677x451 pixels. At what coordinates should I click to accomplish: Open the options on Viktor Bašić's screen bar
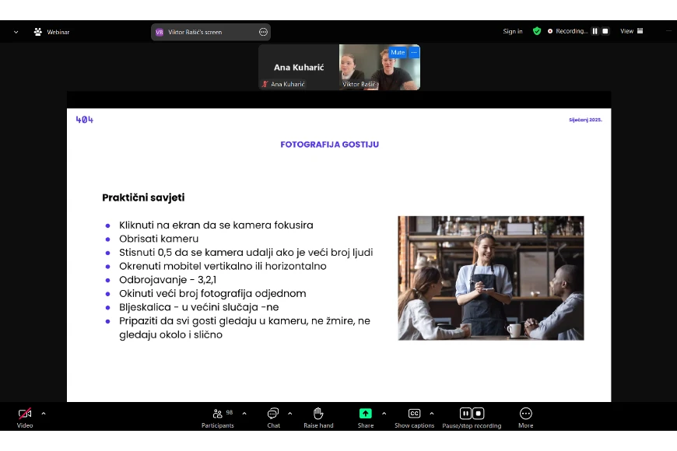click(263, 32)
